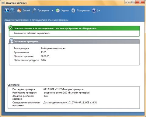Click the Время начала label

(22, 52)
